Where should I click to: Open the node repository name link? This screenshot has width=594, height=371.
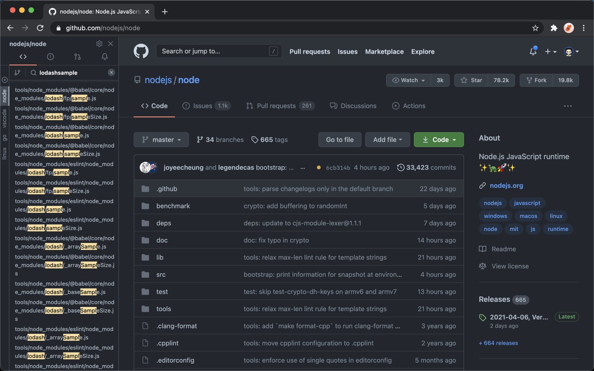189,80
